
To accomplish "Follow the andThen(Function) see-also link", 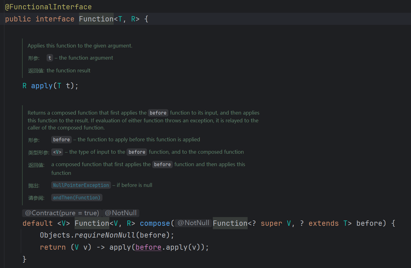I will [x=77, y=198].
